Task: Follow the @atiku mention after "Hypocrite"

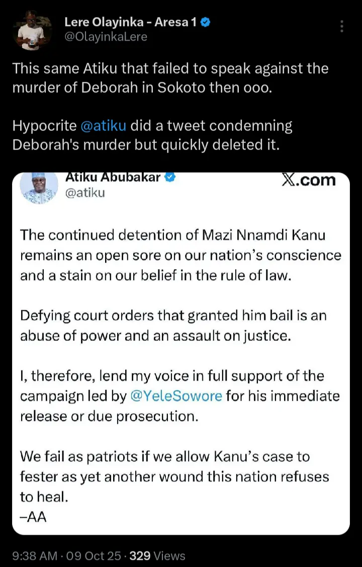Action: [x=103, y=126]
